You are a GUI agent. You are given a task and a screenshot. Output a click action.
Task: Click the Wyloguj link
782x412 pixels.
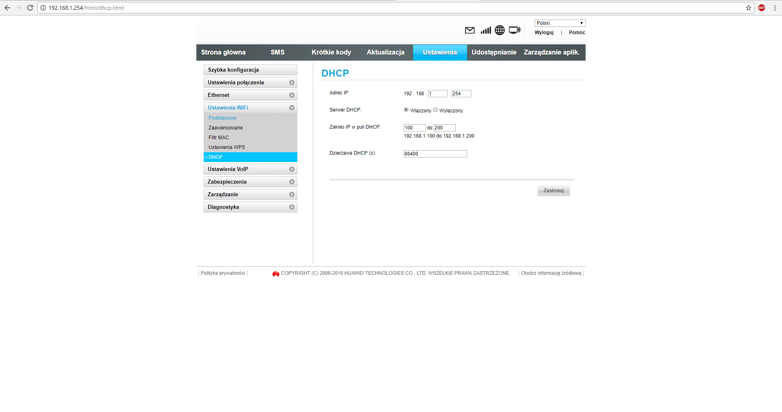click(x=544, y=33)
